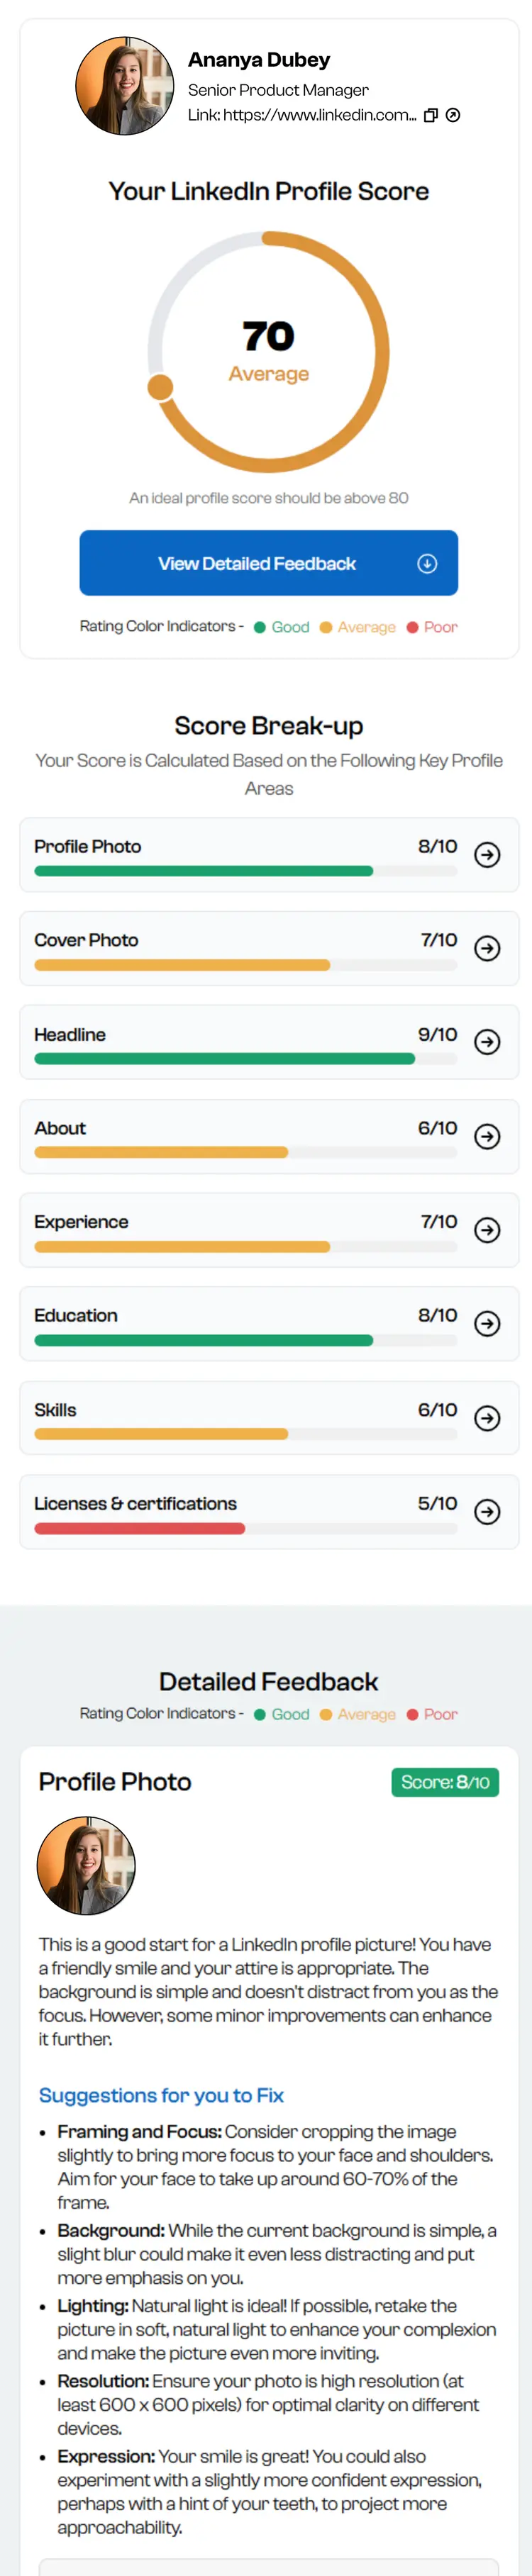
Task: Select the arrow icon beside Skills
Action: point(487,1418)
